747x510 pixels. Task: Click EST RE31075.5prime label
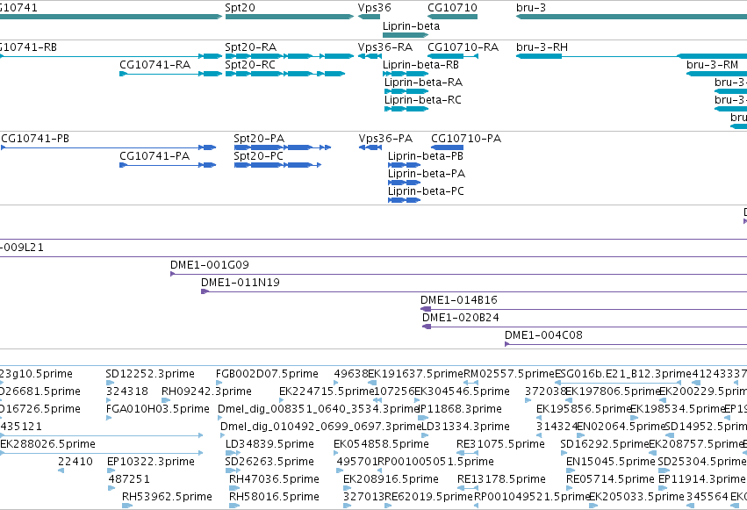coord(500,444)
